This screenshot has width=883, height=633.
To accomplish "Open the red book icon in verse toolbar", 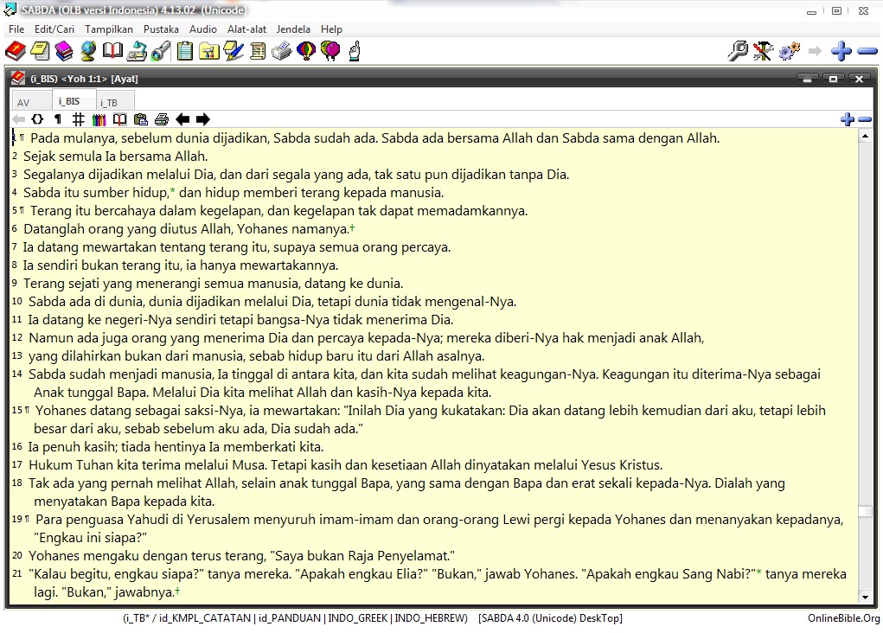I will 118,118.
